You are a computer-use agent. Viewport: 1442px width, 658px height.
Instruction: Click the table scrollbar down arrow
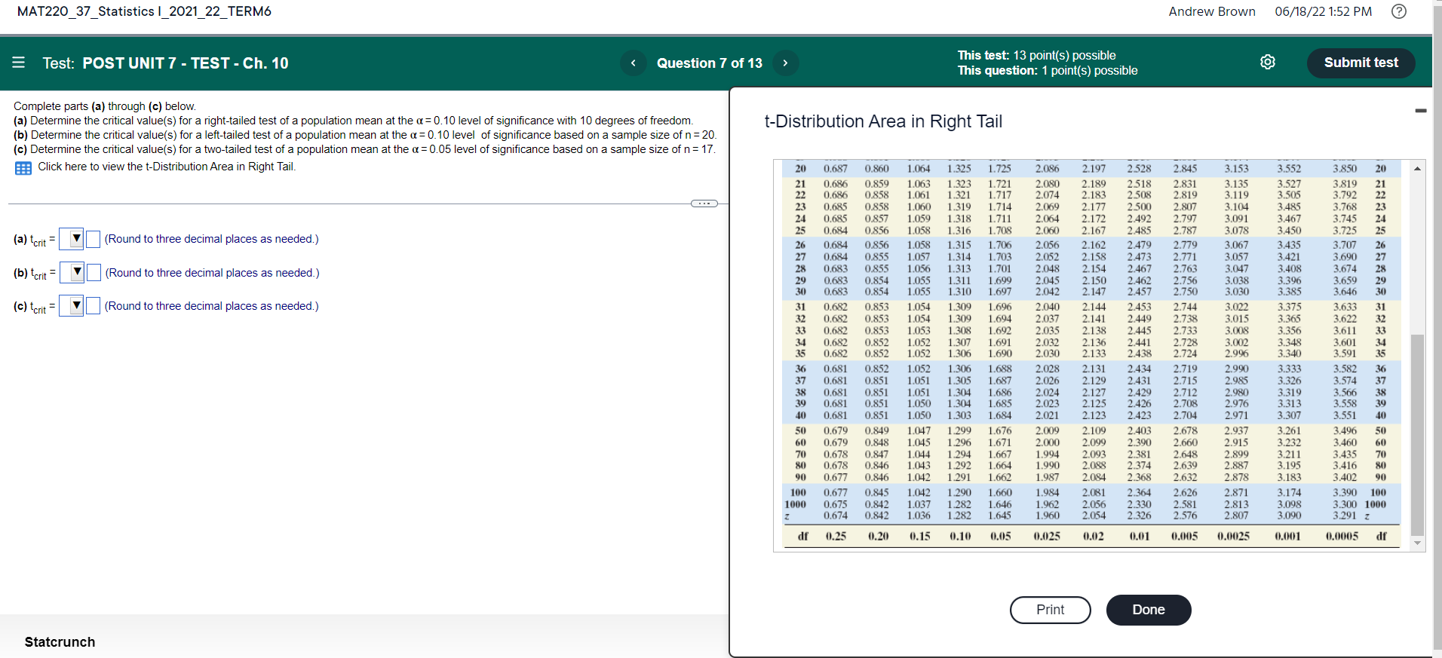point(1417,543)
